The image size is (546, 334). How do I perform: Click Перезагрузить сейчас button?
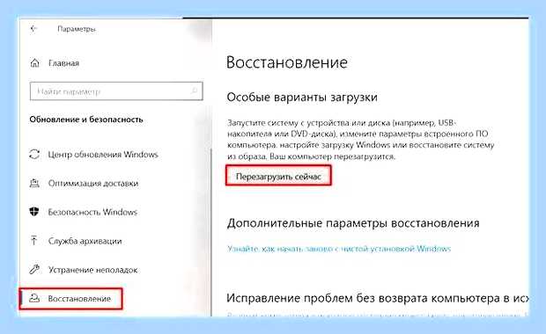[278, 176]
